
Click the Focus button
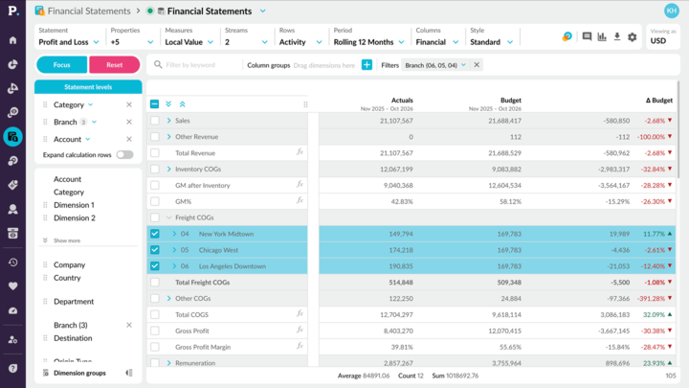click(x=61, y=65)
